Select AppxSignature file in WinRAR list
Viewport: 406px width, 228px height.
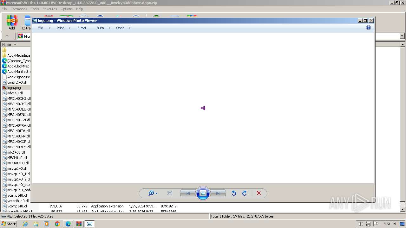pyautogui.click(x=16, y=77)
